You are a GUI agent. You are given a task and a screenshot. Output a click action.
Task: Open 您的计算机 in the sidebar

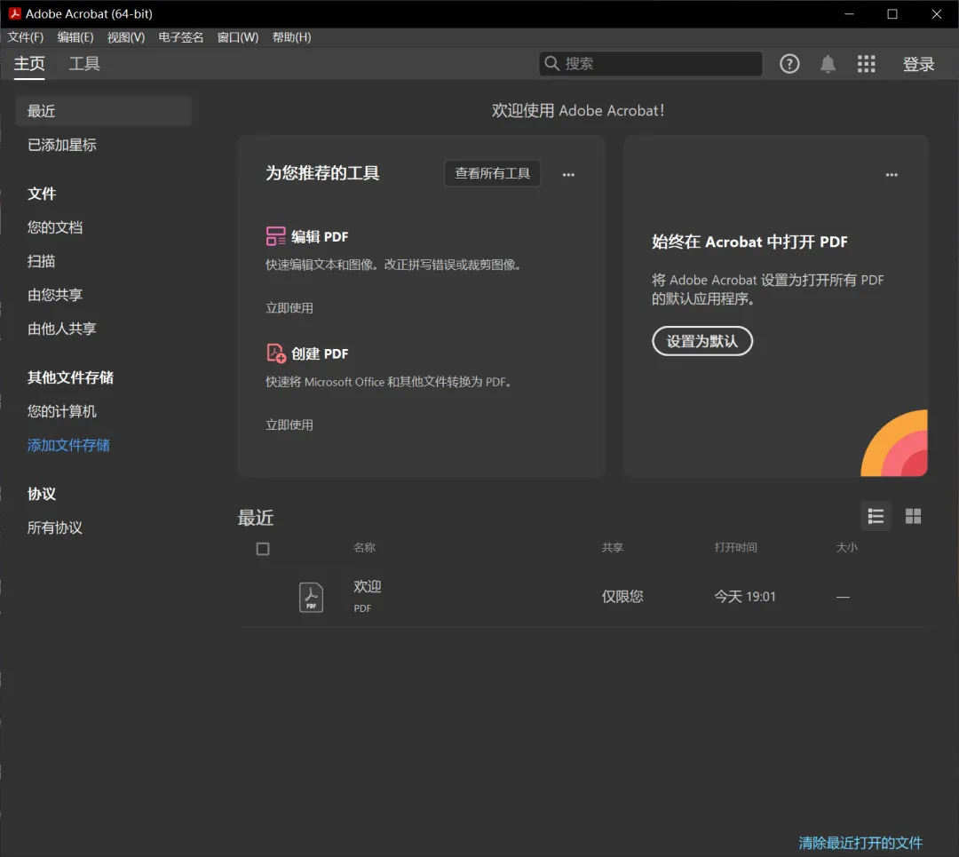(62, 411)
